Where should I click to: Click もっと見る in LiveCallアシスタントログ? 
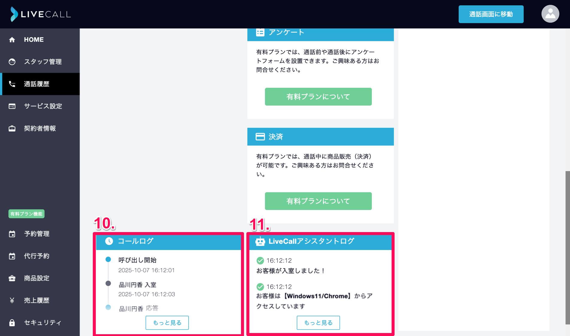318,323
